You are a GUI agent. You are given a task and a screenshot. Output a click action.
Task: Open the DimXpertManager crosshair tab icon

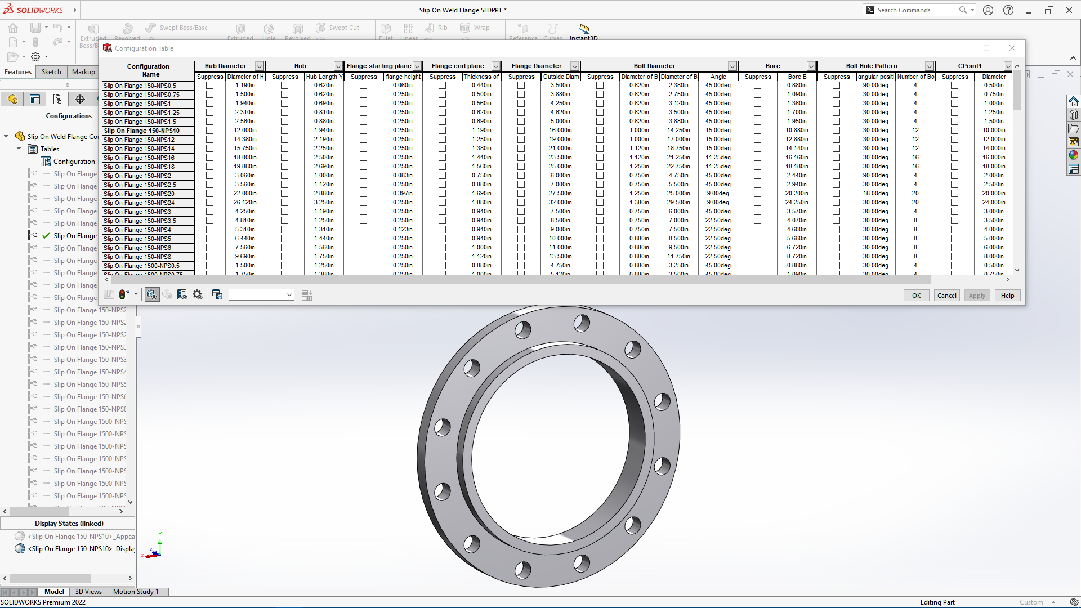pyautogui.click(x=80, y=100)
